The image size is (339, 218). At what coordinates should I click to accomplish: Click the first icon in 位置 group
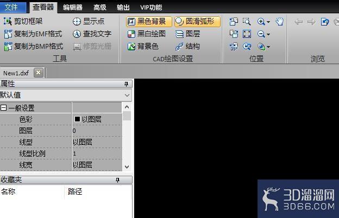[234, 21]
